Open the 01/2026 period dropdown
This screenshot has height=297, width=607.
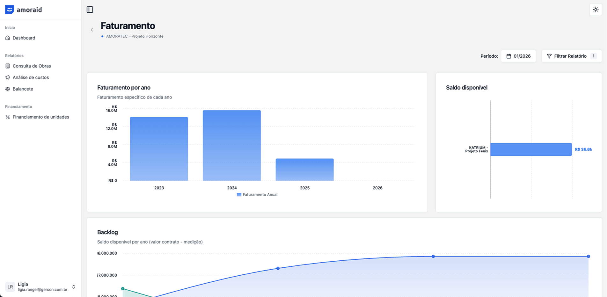(519, 56)
